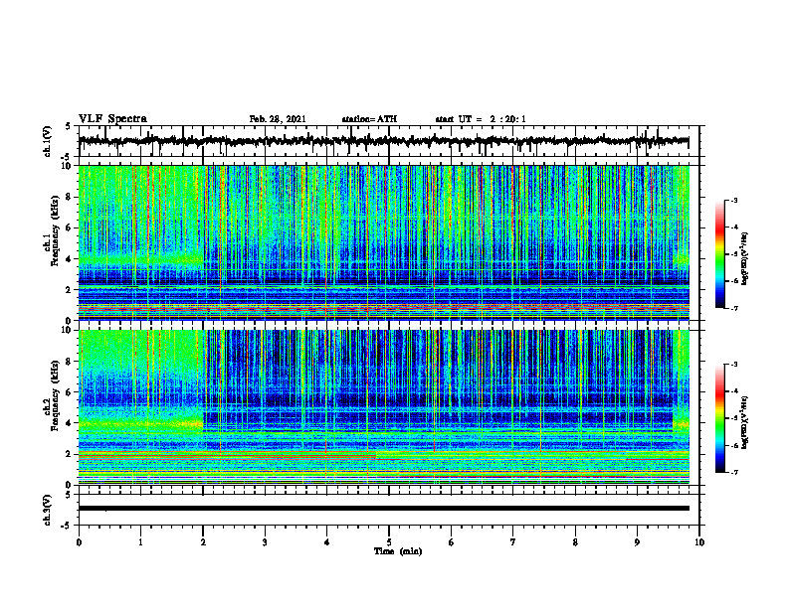Click the ch.2 spectrogram color bar

point(720,418)
